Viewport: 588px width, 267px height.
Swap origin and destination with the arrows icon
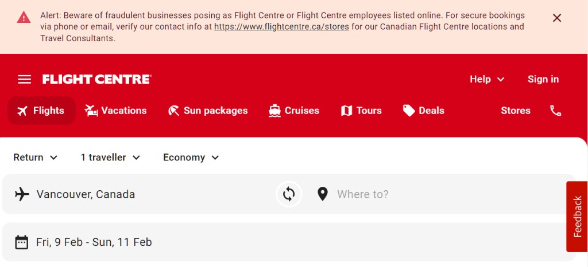[289, 194]
